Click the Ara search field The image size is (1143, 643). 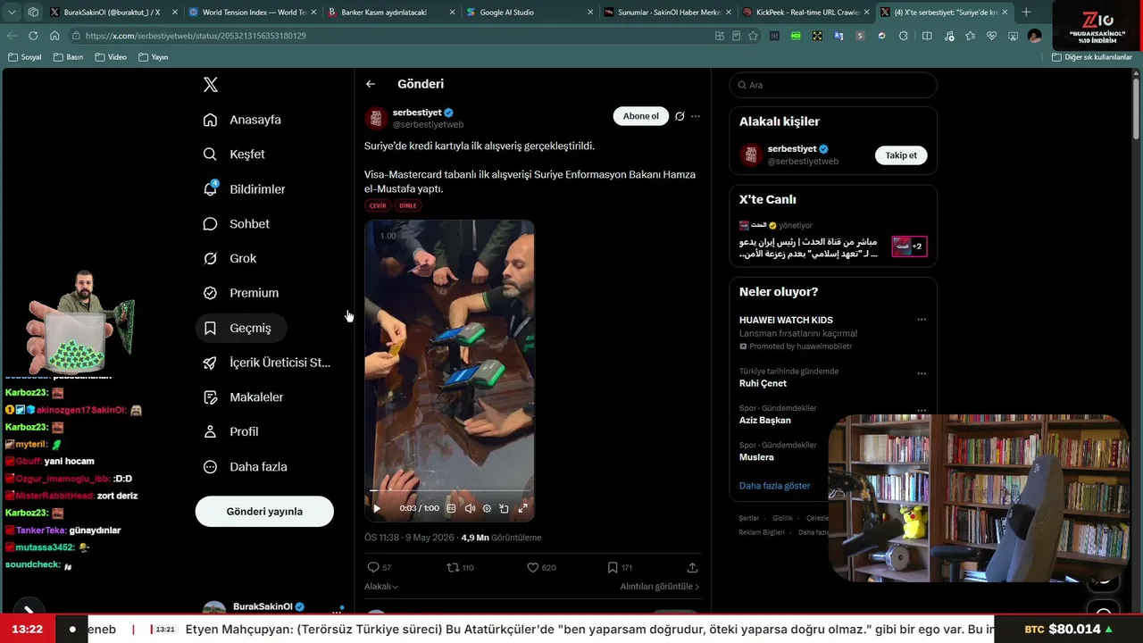[x=833, y=85]
